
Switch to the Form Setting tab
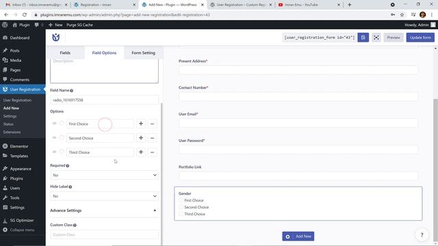pos(143,53)
